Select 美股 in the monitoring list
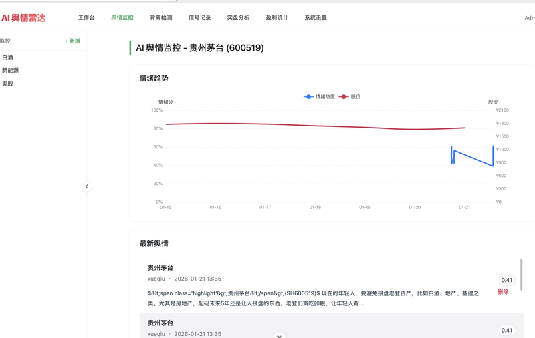This screenshot has height=338, width=535. pyautogui.click(x=8, y=83)
